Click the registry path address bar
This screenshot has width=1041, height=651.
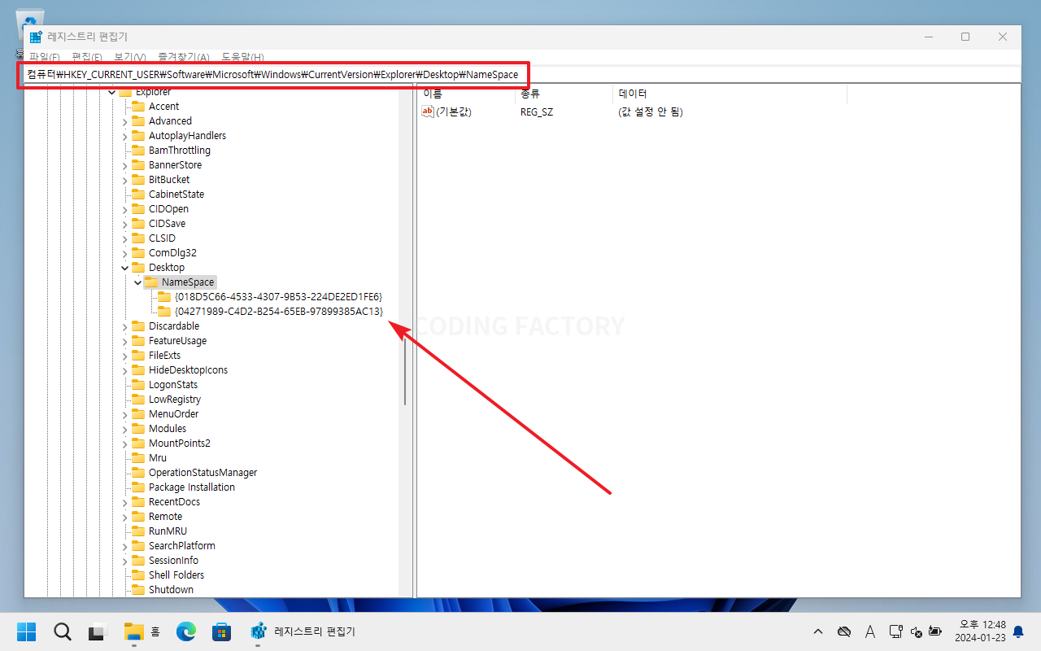point(520,74)
